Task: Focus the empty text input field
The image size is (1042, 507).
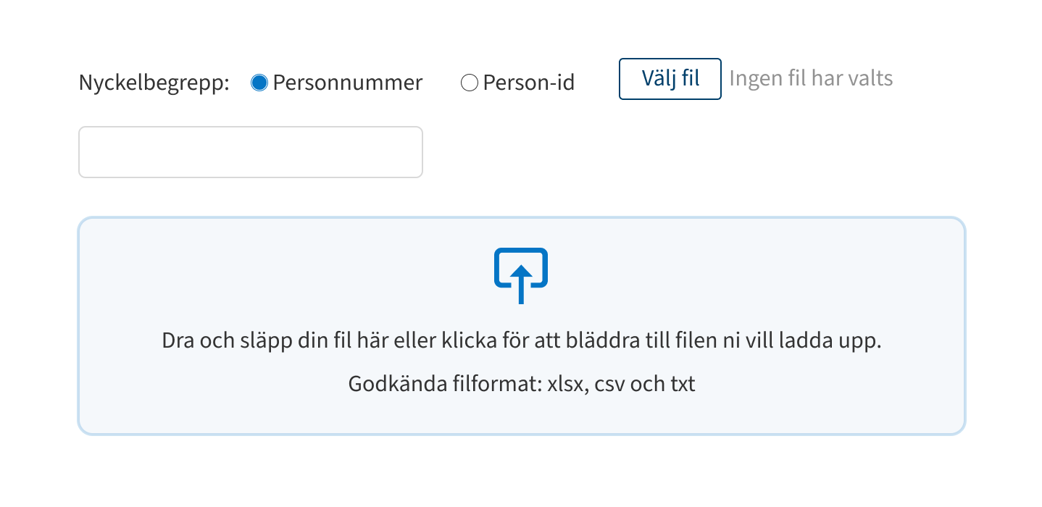Action: pos(250,152)
